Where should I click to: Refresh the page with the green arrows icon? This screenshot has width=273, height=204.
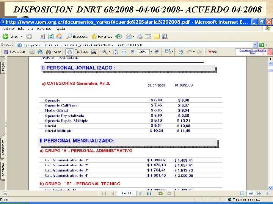pyautogui.click(x=51, y=37)
